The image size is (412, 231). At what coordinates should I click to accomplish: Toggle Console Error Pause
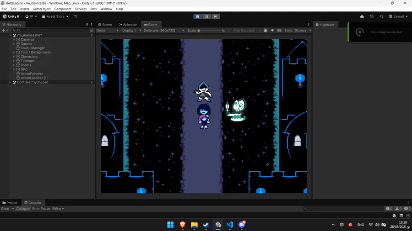[41, 209]
